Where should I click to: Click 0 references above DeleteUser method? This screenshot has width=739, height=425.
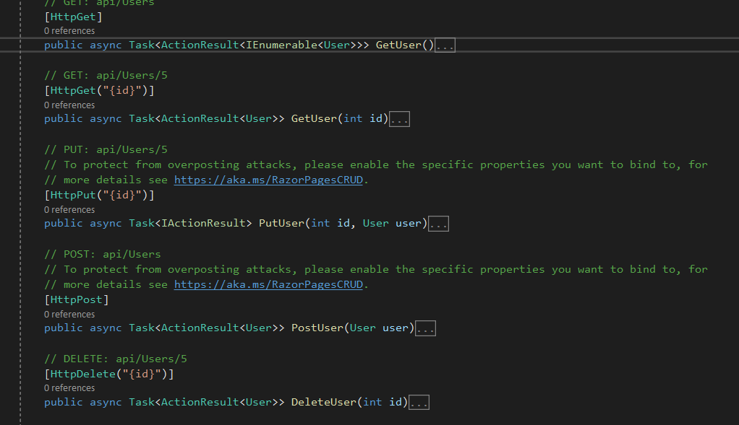[x=69, y=388]
